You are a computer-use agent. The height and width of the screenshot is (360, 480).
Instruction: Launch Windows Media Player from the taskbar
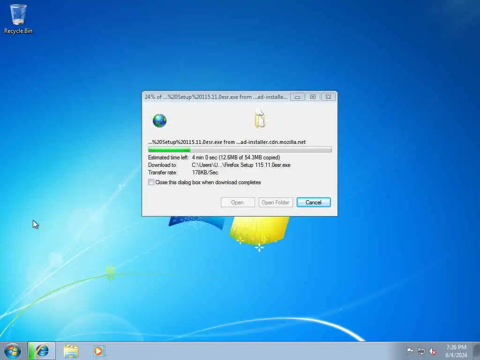[x=99, y=351]
